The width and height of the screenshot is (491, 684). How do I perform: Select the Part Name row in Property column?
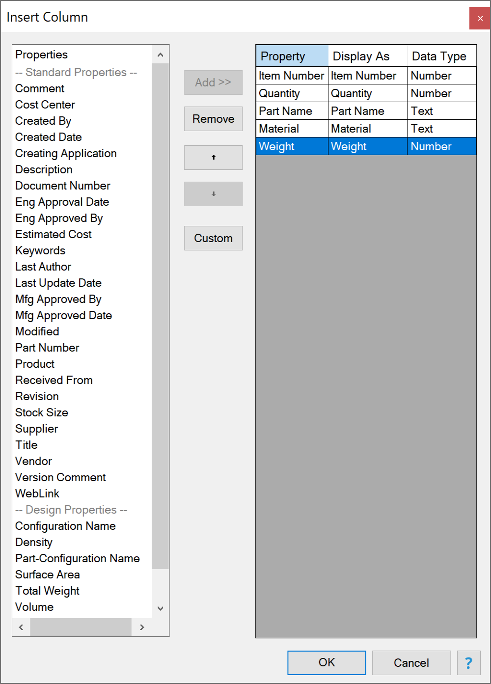coord(292,111)
